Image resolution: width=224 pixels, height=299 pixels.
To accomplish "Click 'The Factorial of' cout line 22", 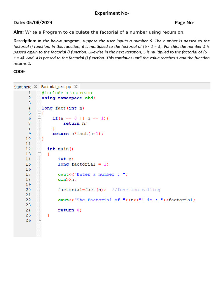I will (127, 200).
